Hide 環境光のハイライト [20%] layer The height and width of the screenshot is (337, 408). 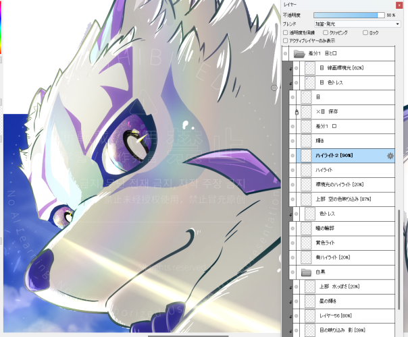292,185
